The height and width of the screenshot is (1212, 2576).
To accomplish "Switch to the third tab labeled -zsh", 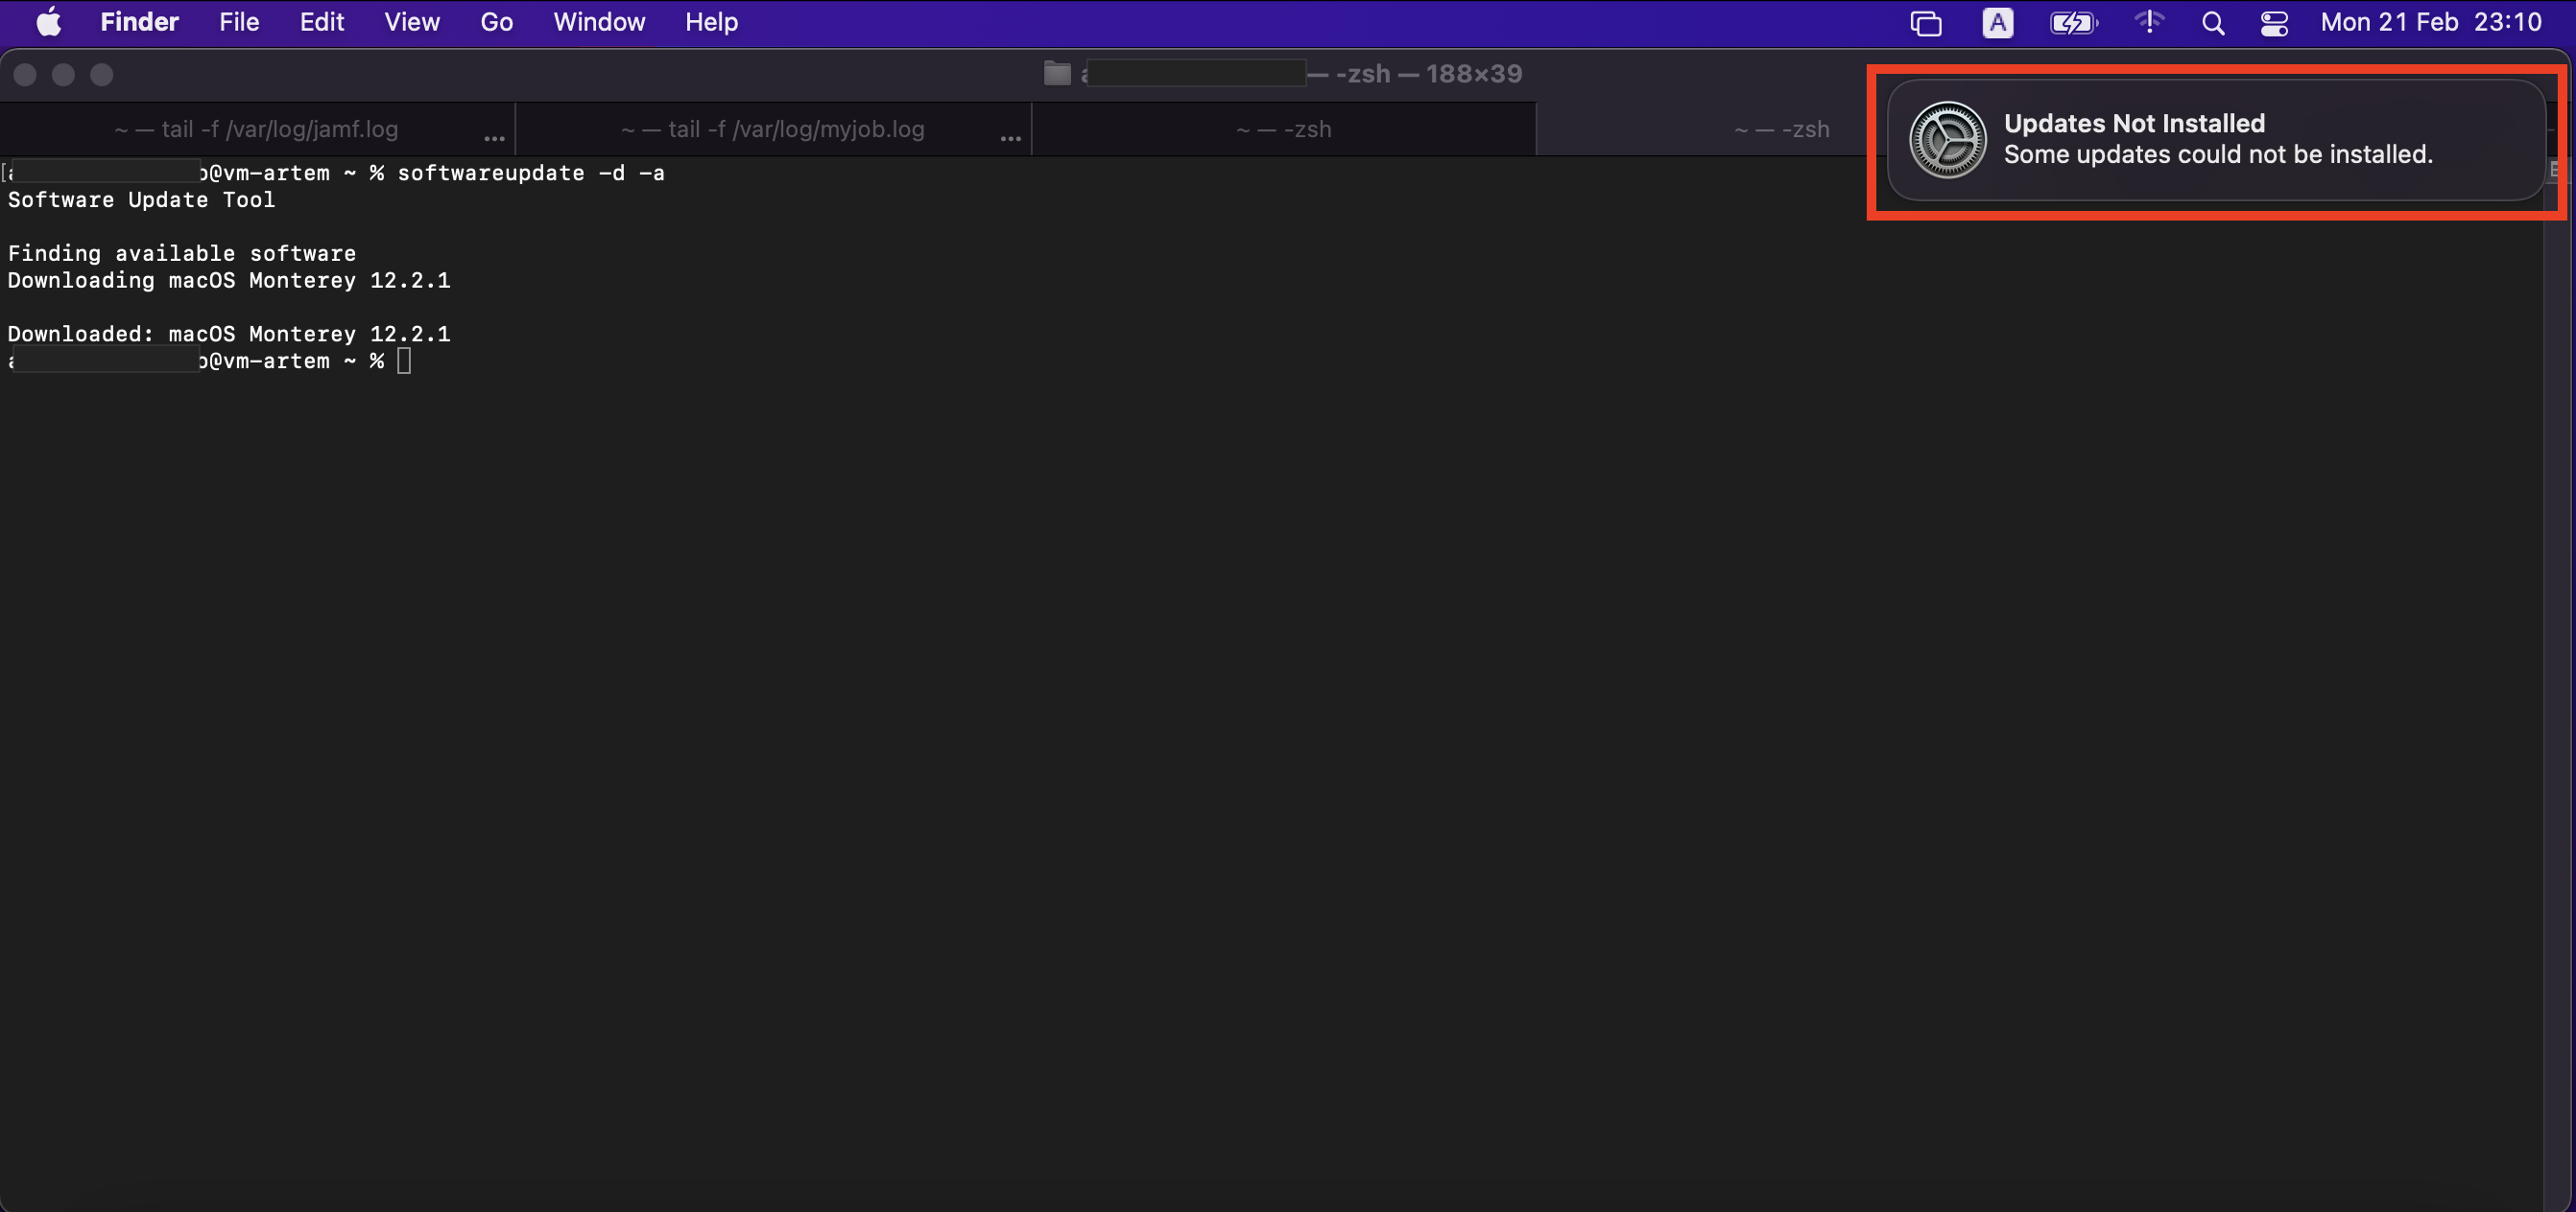I will coord(1283,128).
